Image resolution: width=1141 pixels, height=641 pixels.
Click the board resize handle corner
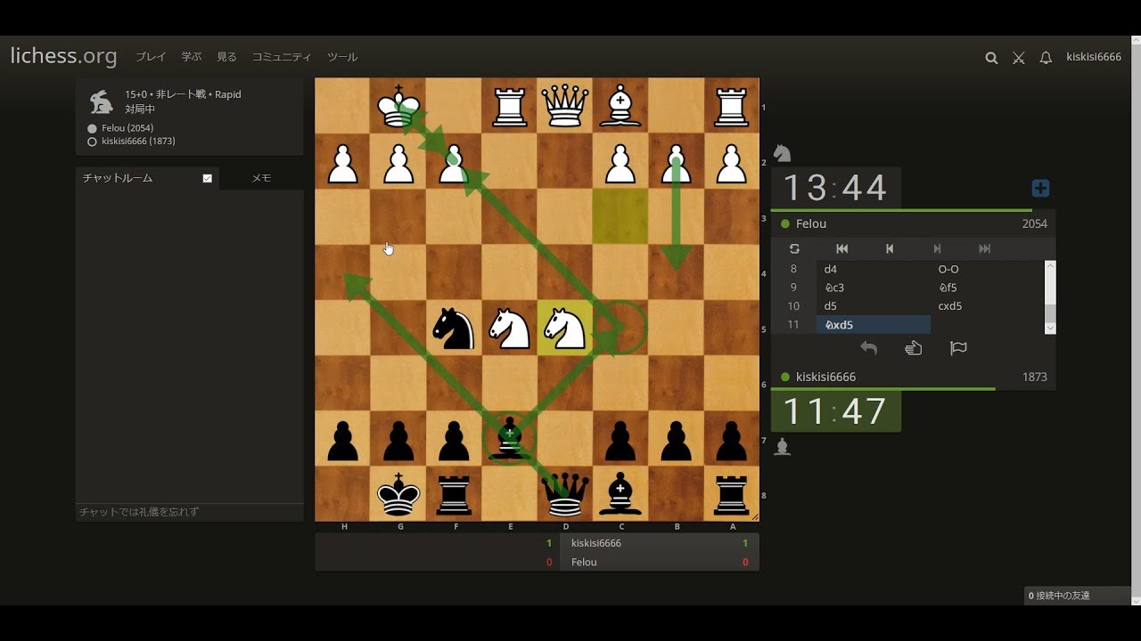click(x=754, y=516)
